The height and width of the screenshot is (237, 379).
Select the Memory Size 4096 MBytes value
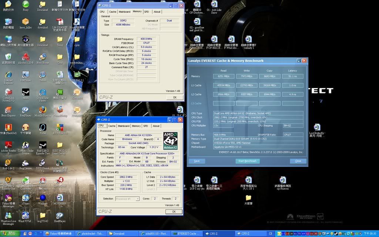click(123, 25)
